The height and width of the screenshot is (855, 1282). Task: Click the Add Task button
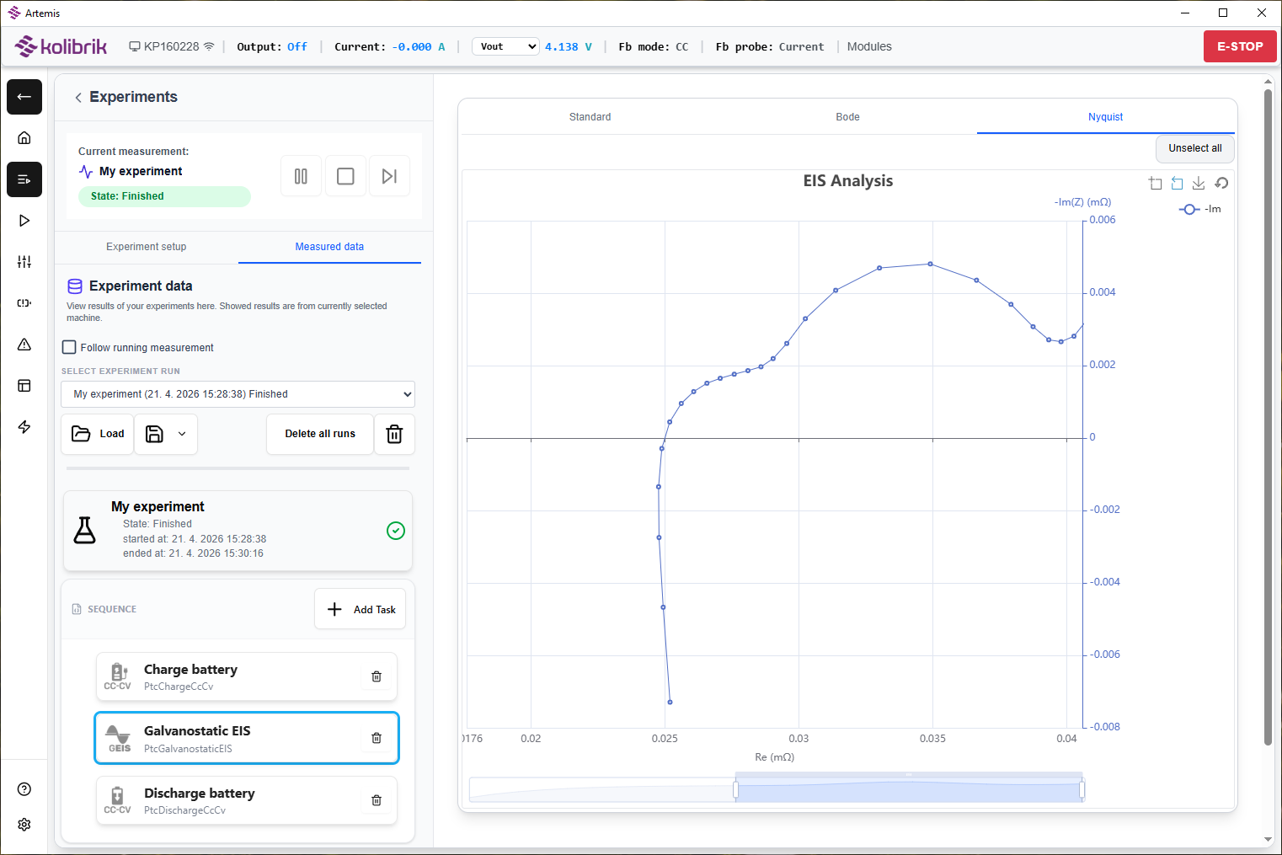361,609
